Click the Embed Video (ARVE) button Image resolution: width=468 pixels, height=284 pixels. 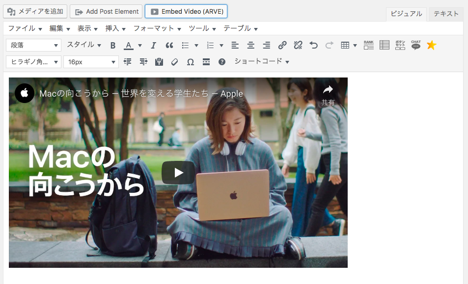click(x=186, y=12)
